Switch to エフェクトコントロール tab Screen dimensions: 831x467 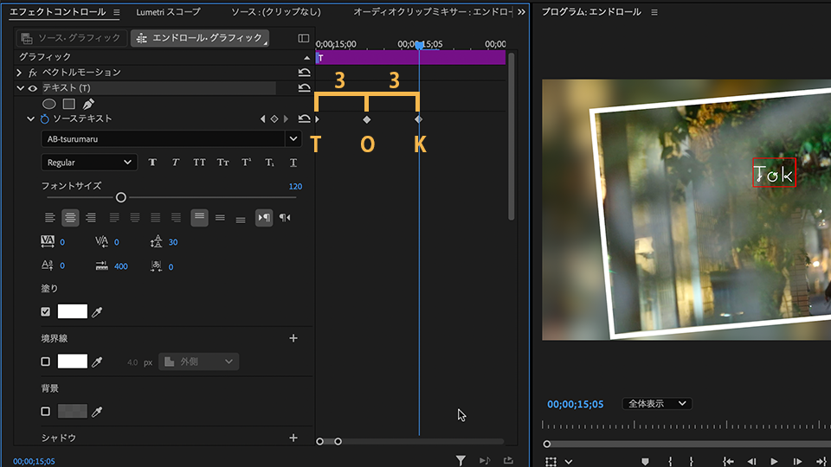[58, 11]
